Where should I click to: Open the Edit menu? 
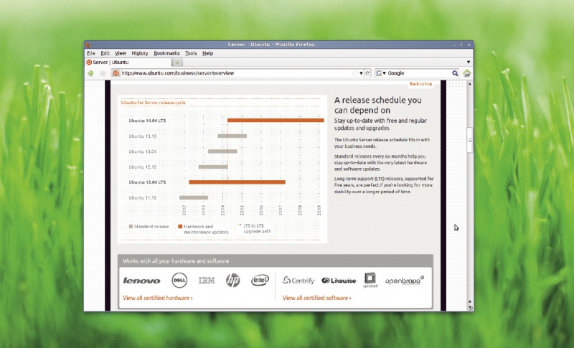point(105,53)
